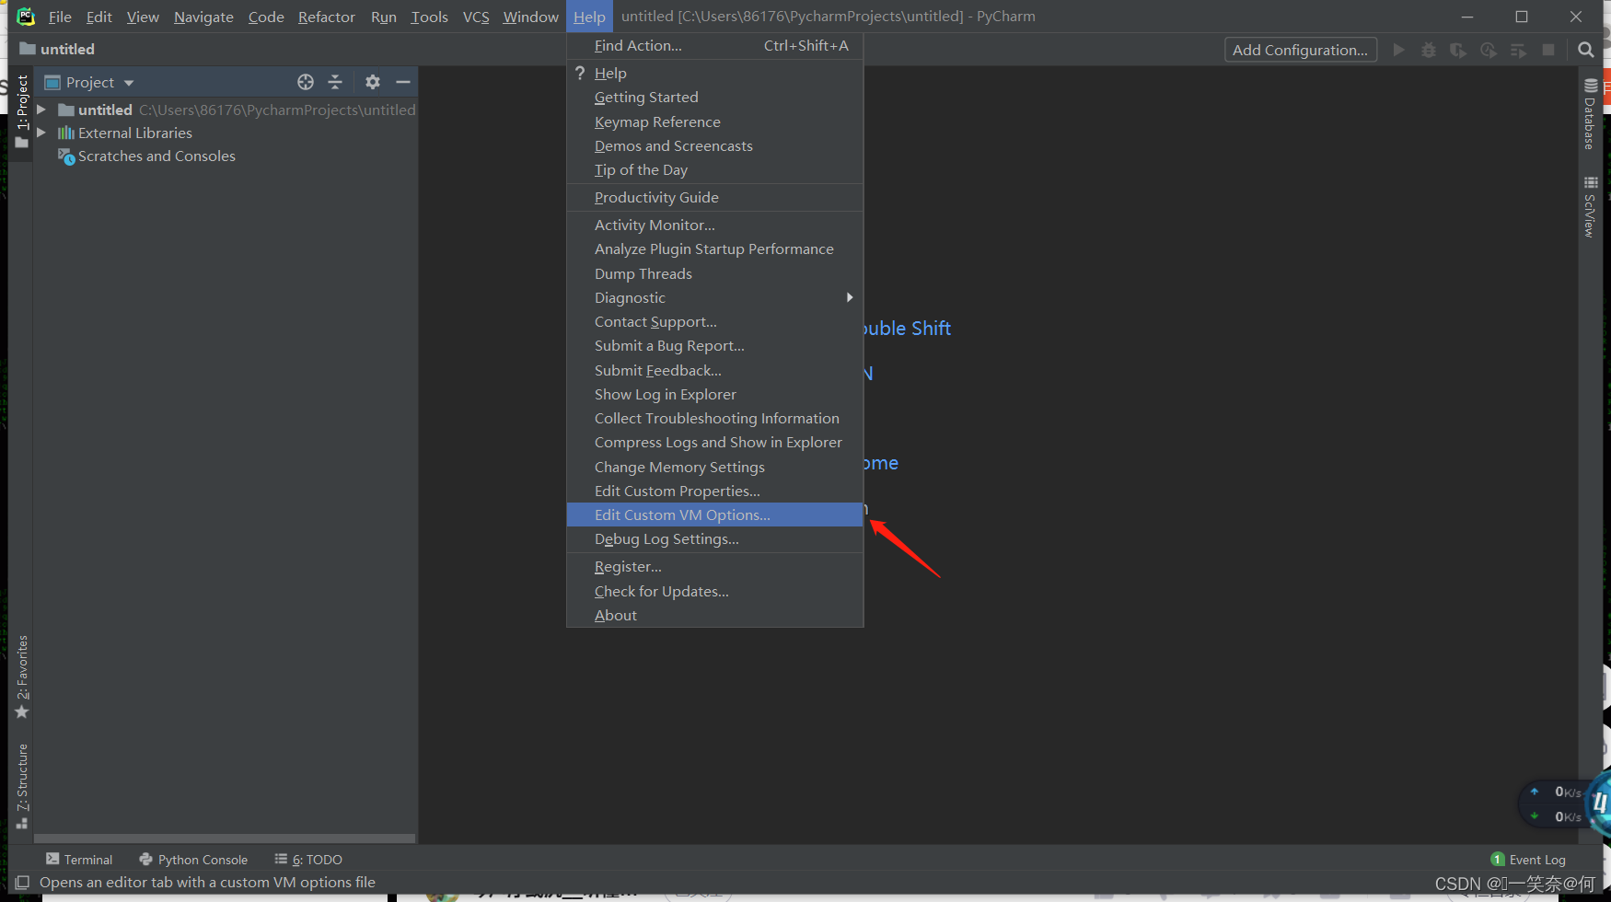Expand the External Libraries tree node
Screen dimensions: 1611x902
pyautogui.click(x=41, y=133)
